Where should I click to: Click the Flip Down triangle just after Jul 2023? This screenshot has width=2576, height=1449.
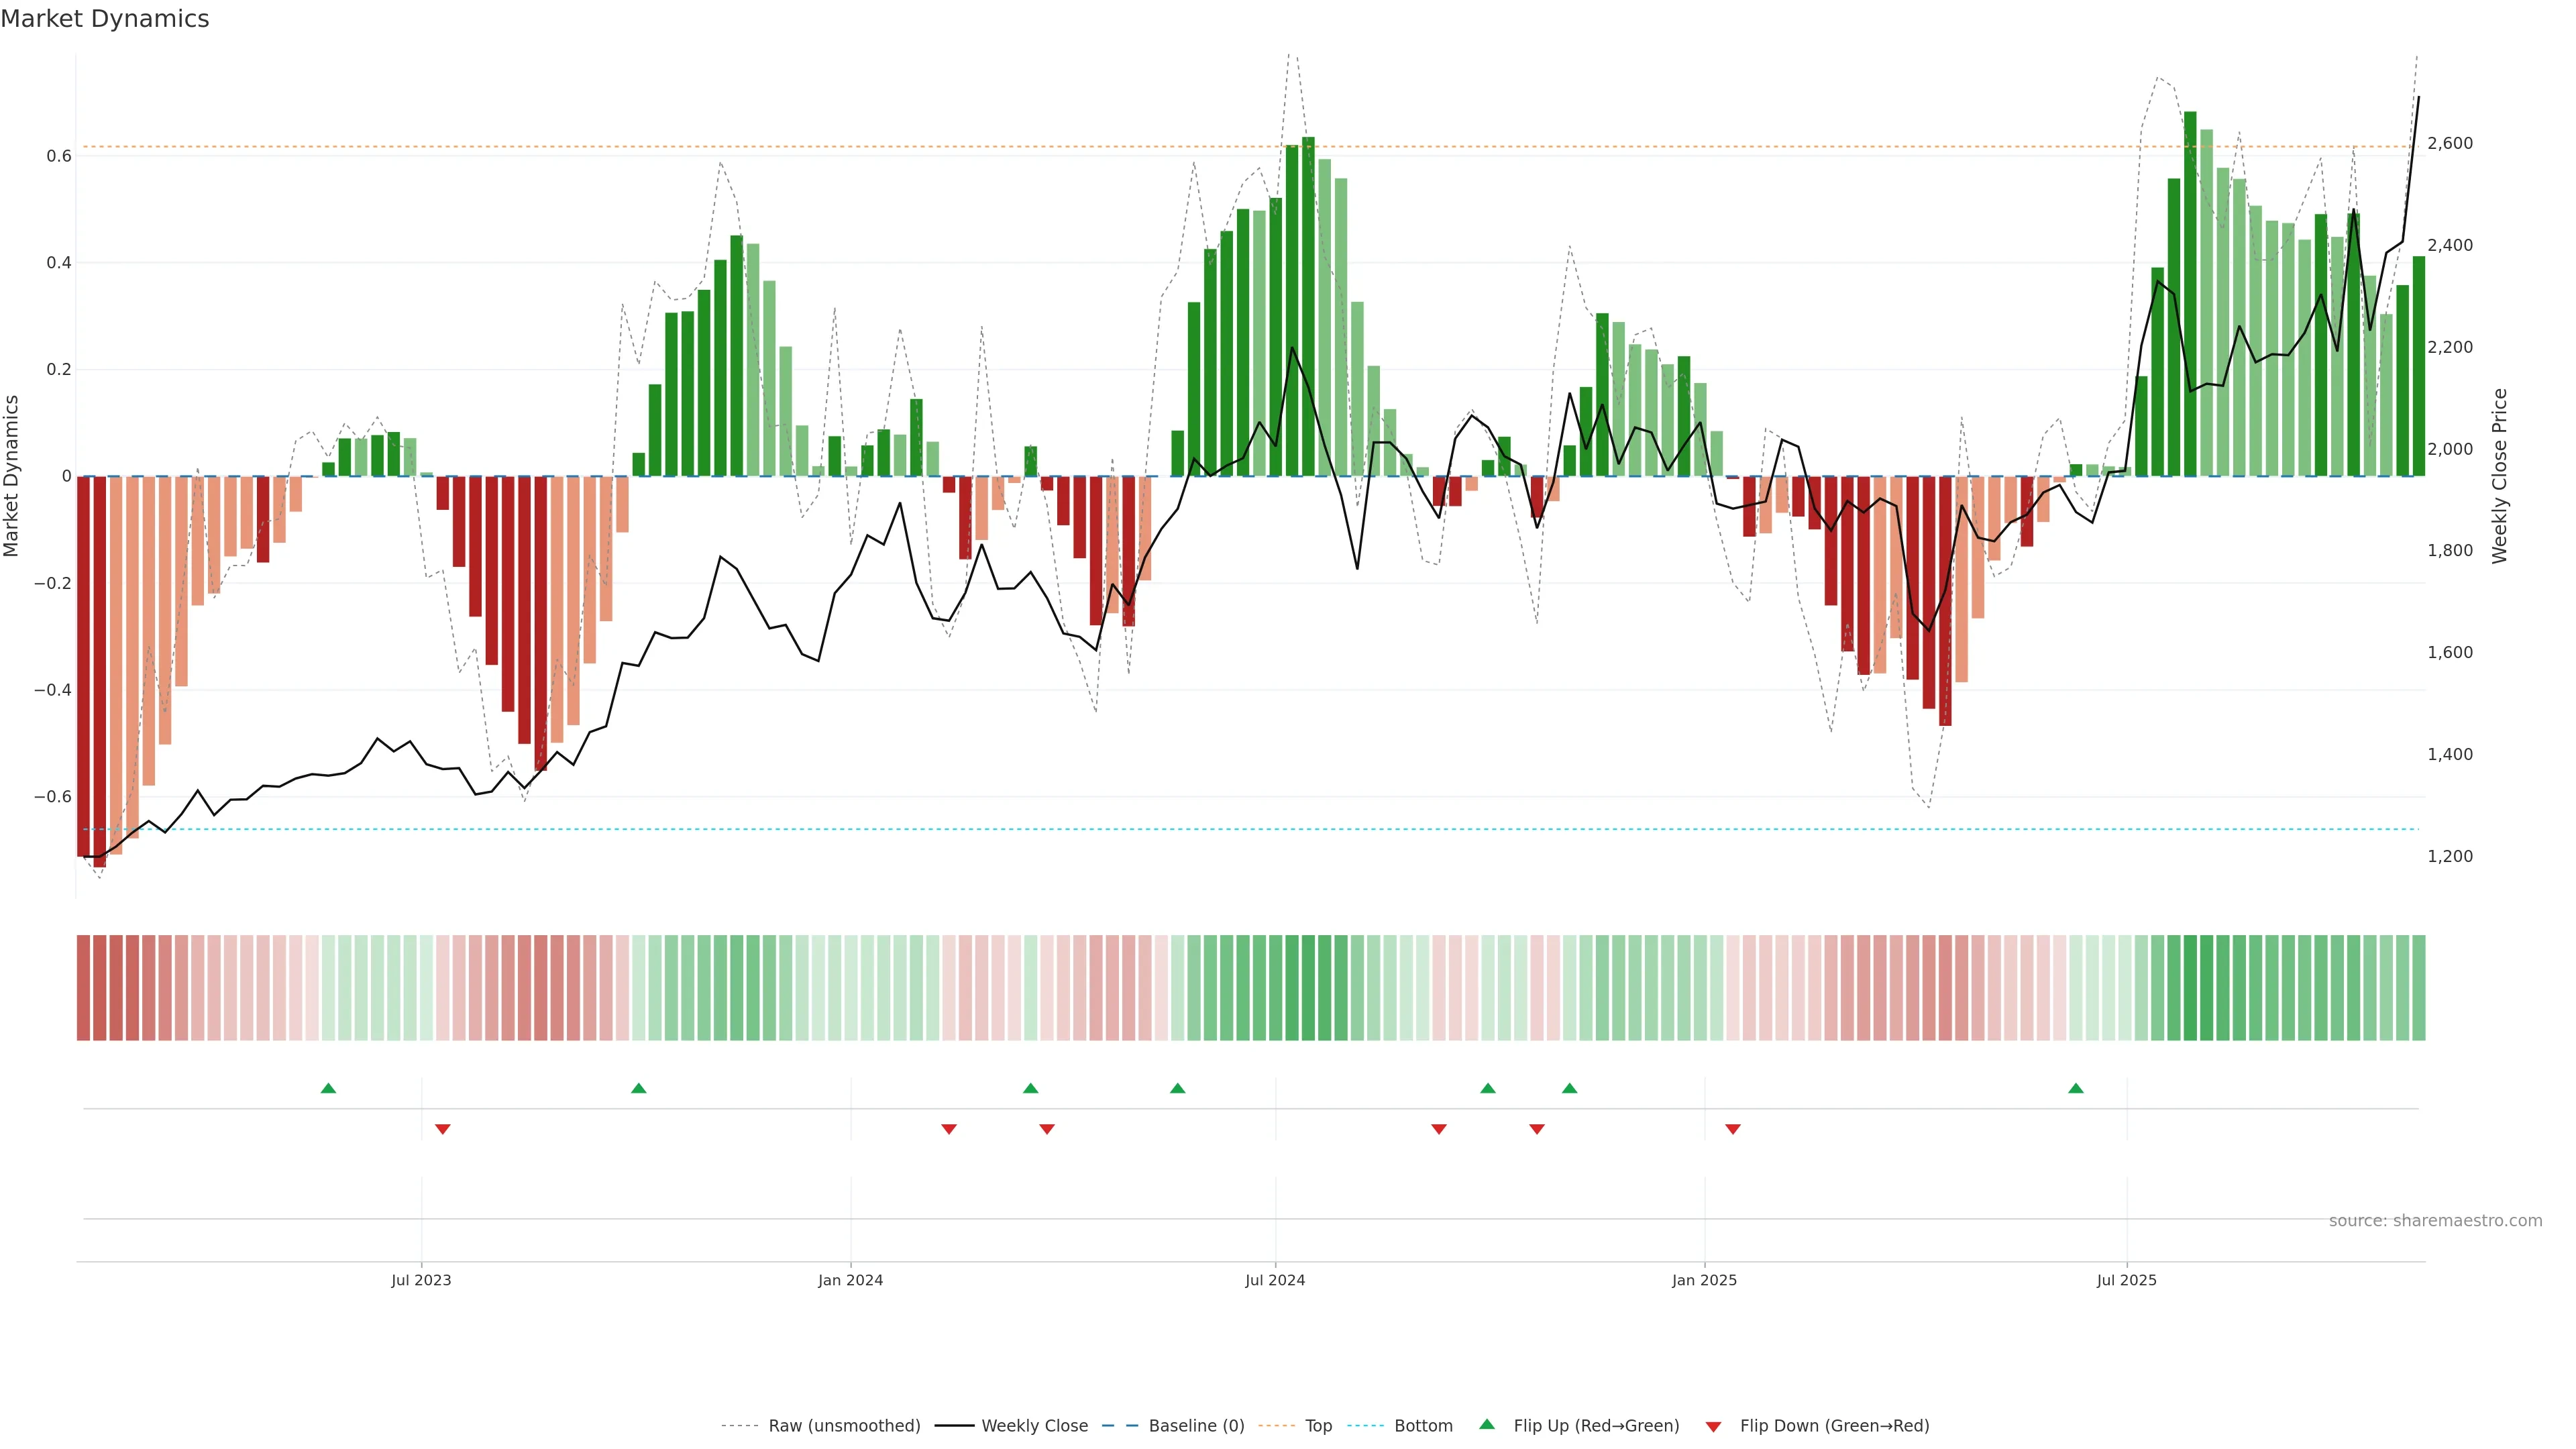pyautogui.click(x=443, y=1129)
